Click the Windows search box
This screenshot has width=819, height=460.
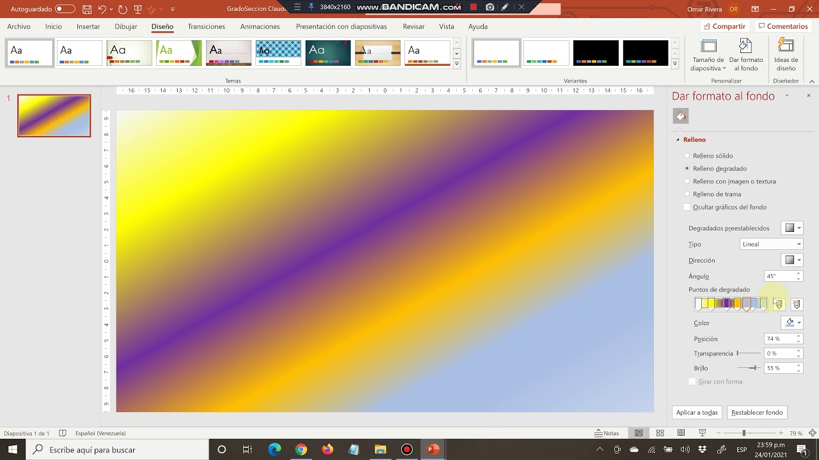pos(117,450)
